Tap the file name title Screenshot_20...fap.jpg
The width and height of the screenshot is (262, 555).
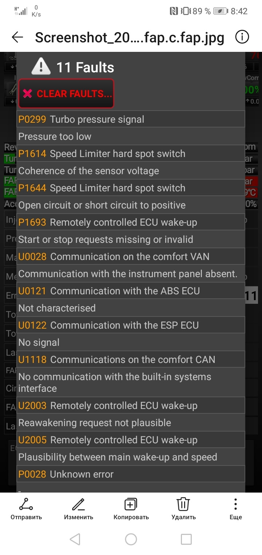(x=130, y=37)
